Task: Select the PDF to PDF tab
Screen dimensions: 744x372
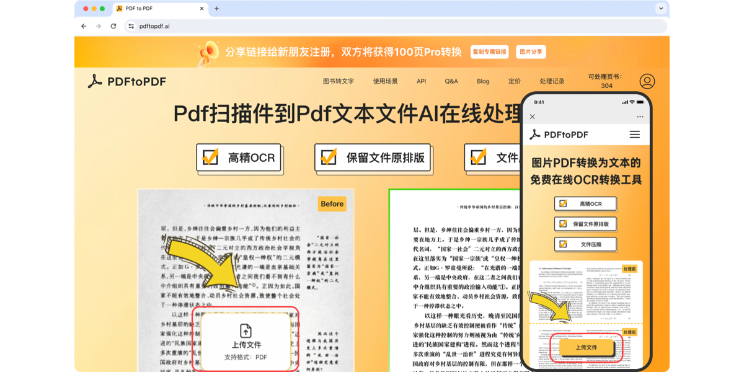Action: 160,9
